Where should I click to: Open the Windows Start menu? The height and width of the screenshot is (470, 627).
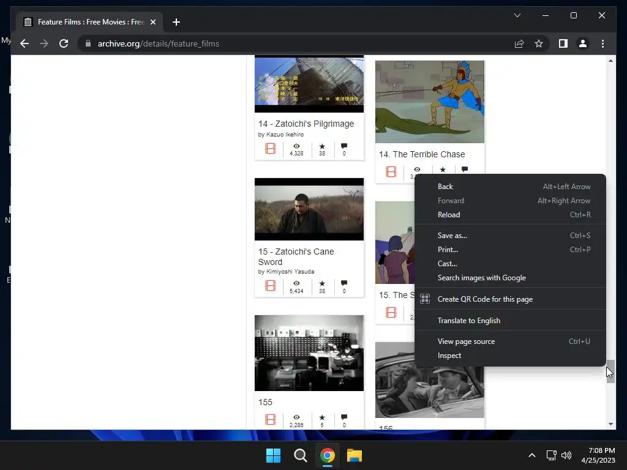pyautogui.click(x=274, y=455)
